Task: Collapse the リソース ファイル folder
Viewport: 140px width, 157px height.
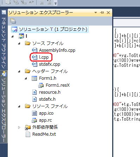Action: tap(19, 106)
